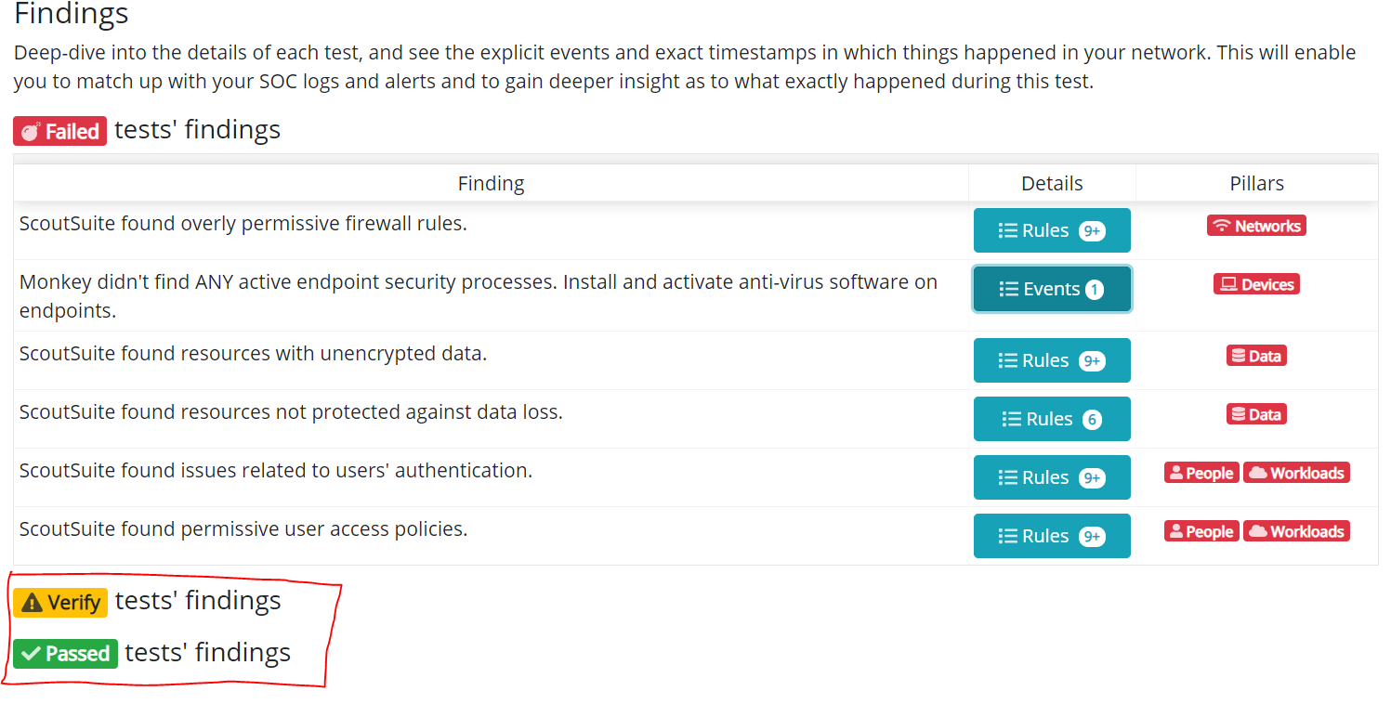The image size is (1391, 704).
Task: Click the wifi icon in Networks pillar
Action: point(1222,226)
